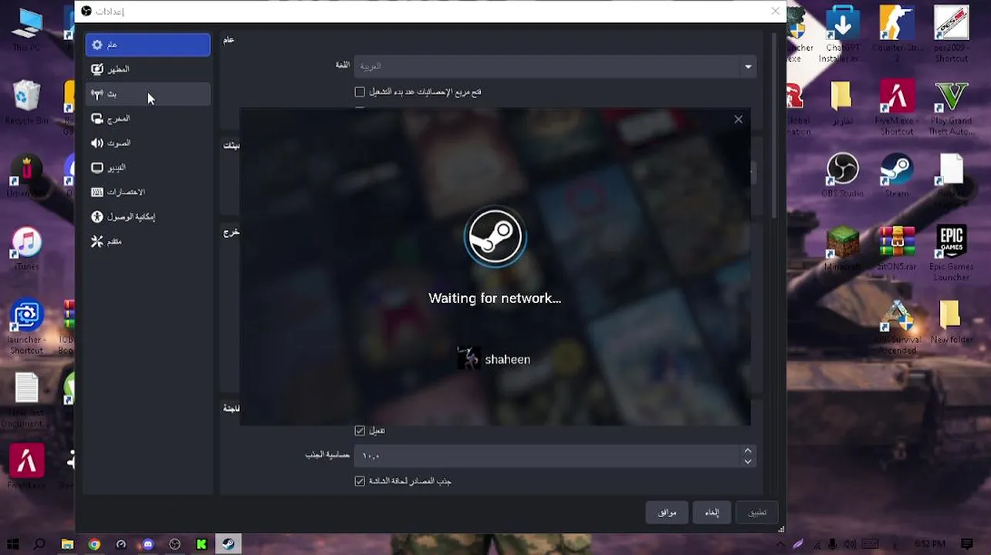Open Recycle Bin on desktop
Screen dimensions: 991x555
pyautogui.click(x=27, y=103)
